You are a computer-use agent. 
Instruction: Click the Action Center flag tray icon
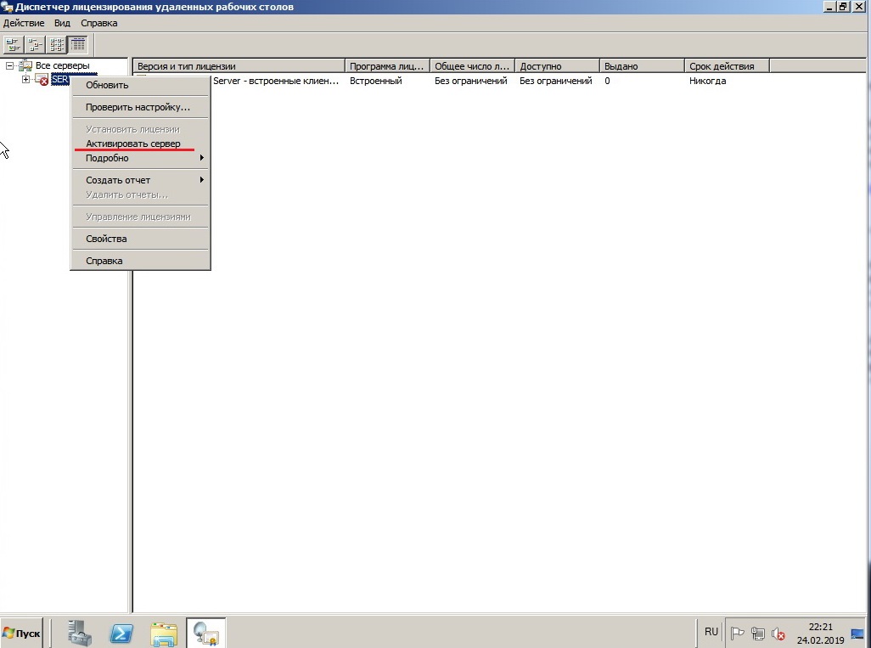click(x=738, y=634)
